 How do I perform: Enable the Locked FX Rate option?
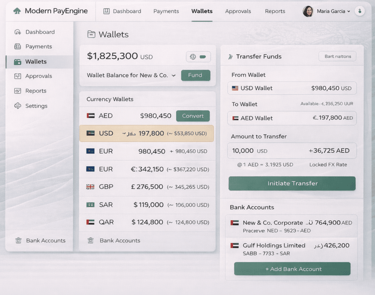click(x=328, y=165)
